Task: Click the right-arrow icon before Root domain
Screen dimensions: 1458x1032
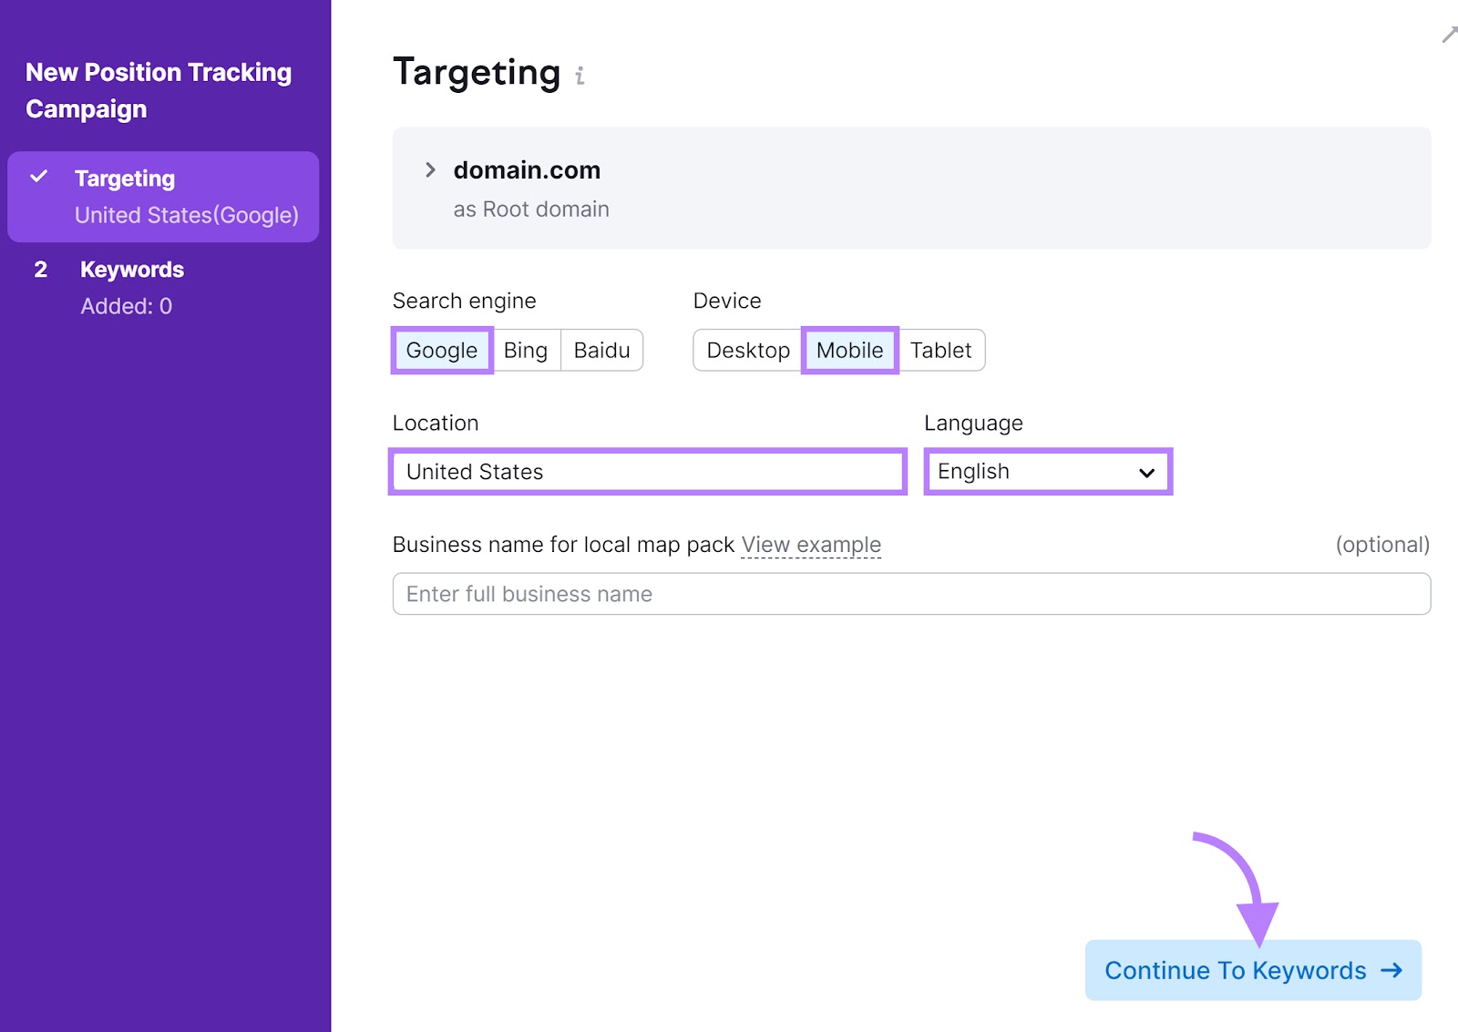Action: pos(428,169)
